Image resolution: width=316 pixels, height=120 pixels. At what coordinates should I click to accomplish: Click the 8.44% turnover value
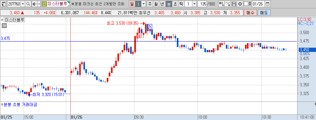pyautogui.click(x=106, y=13)
